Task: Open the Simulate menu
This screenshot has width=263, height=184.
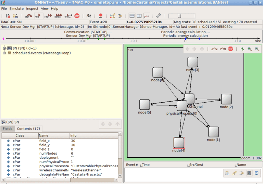Action: point(16,8)
